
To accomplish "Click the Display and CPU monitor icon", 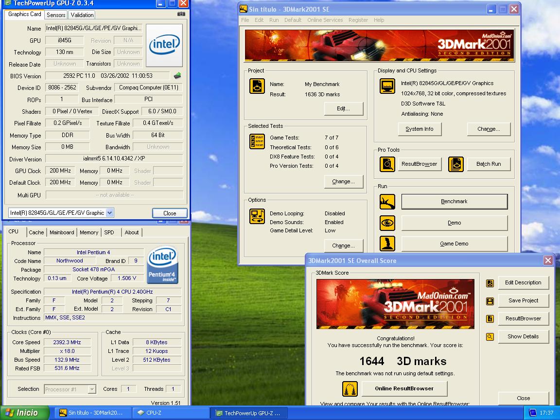I will 387,86.
